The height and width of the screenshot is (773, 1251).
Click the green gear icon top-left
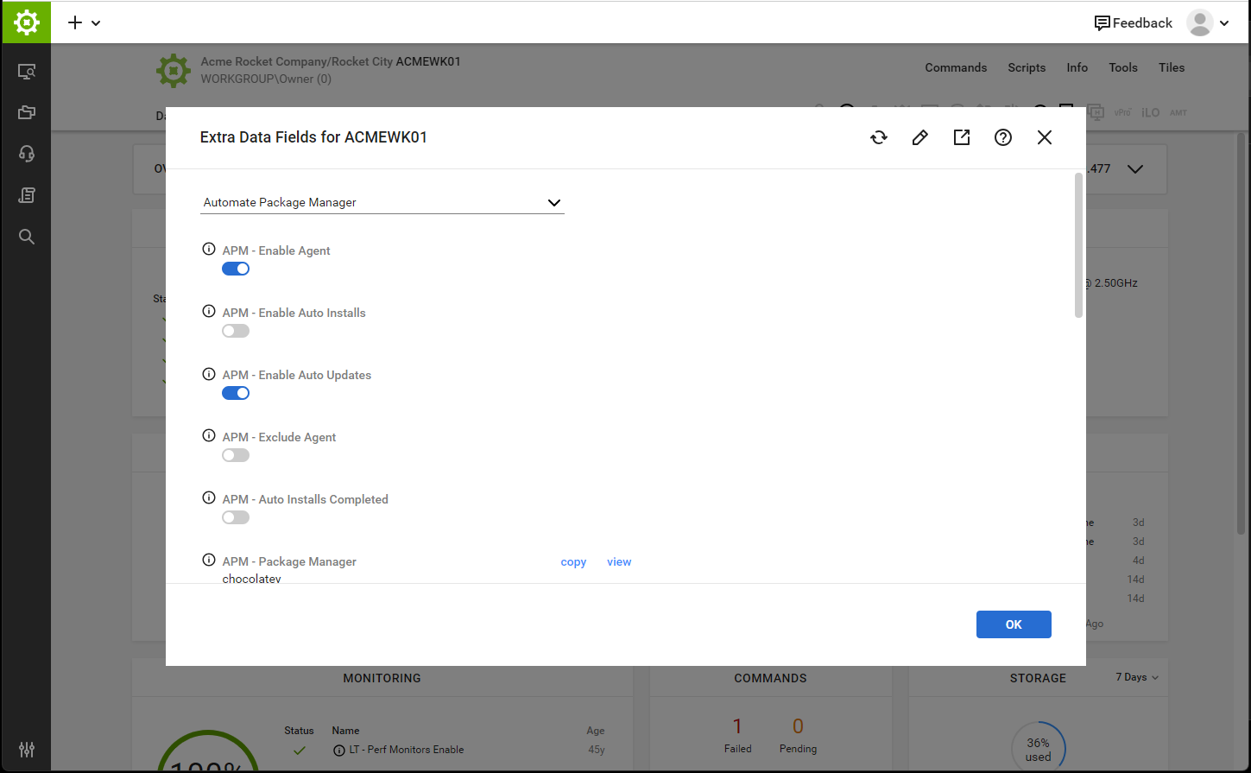pyautogui.click(x=26, y=22)
